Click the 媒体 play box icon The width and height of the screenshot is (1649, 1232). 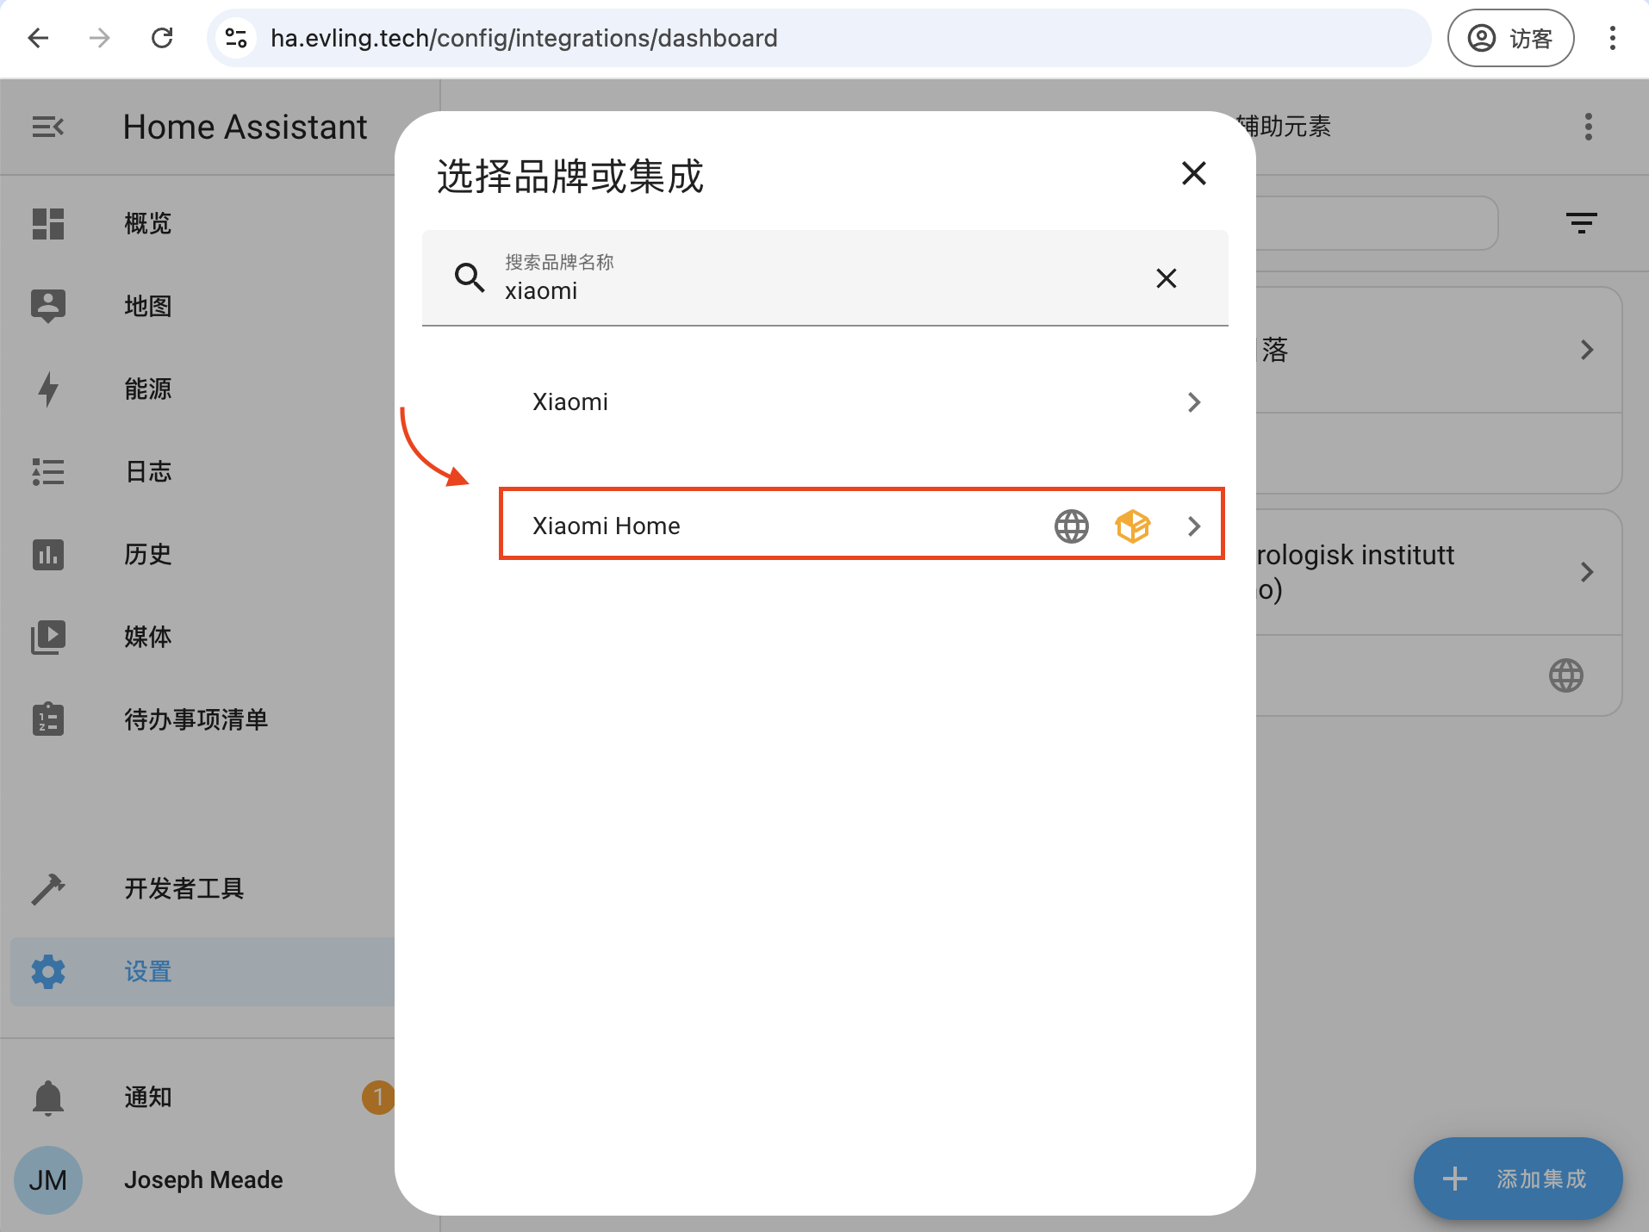[48, 637]
